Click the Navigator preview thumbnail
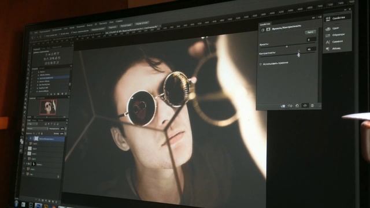This screenshot has height=208, width=370. [x=48, y=107]
